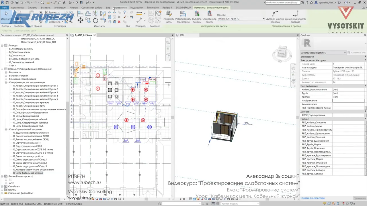Collapse the Спецификация для документации tree node
The height and width of the screenshot is (206, 367).
click(x=6, y=82)
